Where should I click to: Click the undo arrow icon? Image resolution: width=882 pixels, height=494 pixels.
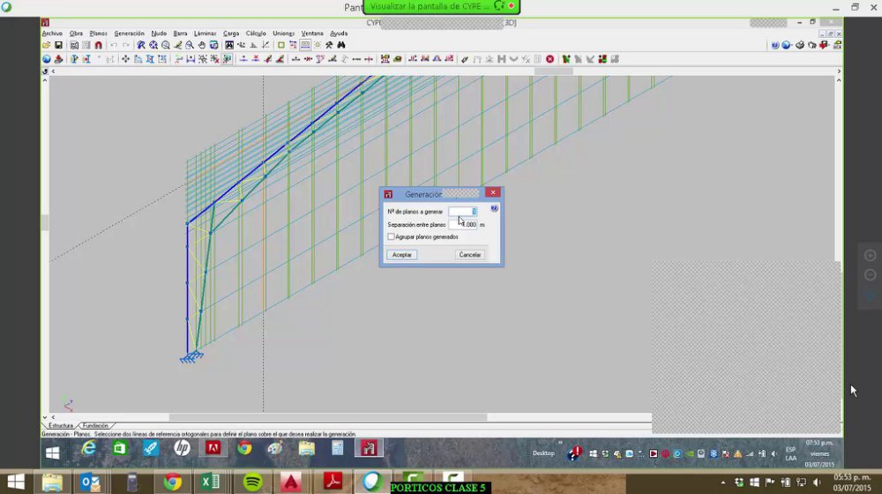[x=114, y=45]
